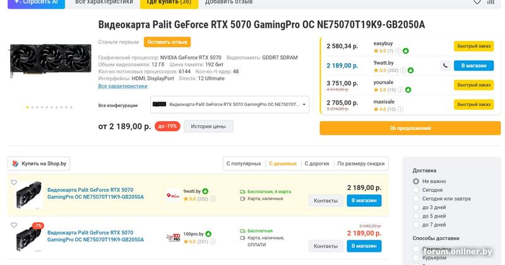This screenshot has height=265, width=505.
Task: Click the 100pro.by shop logo in offers list
Action: tap(172, 237)
